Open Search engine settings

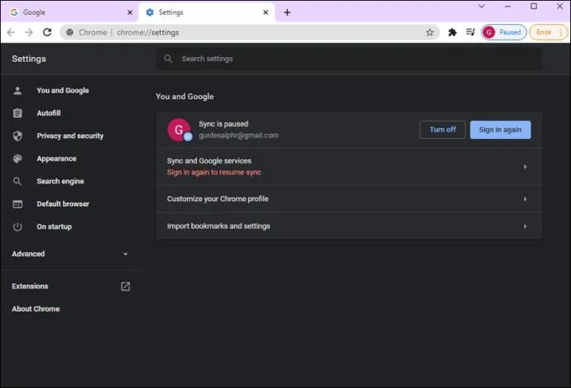70,181
